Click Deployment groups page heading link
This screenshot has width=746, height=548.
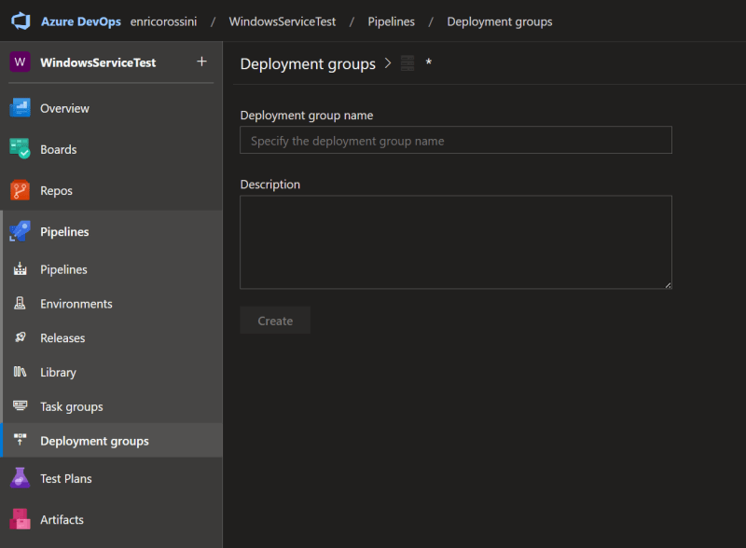click(x=308, y=63)
